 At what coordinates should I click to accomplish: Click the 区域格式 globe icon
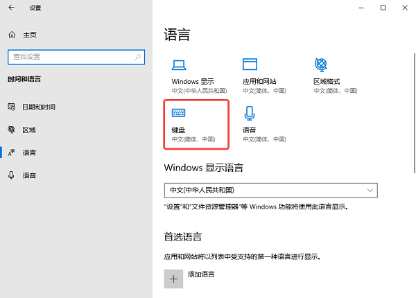[321, 64]
